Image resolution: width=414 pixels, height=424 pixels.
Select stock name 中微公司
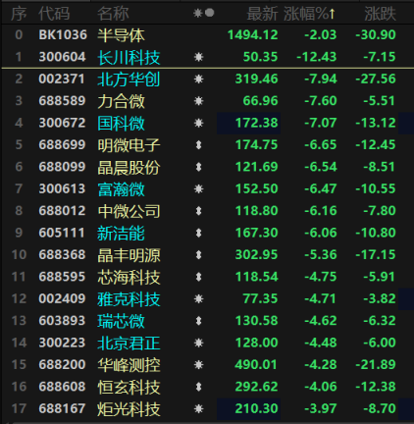tap(129, 211)
